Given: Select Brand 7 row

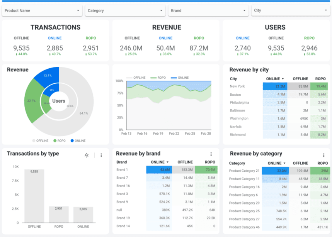Looking at the screenshot, I should point(167,178).
